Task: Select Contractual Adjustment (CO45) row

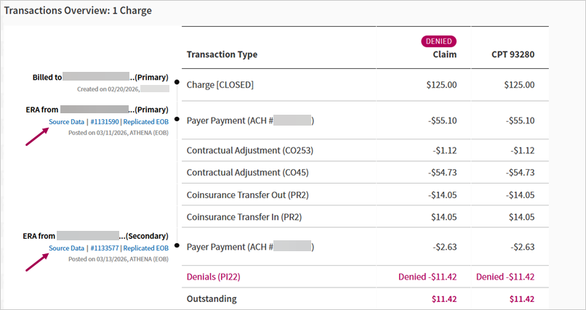Action: coord(365,172)
